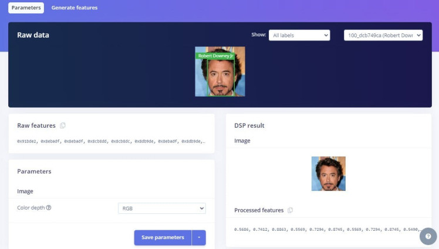This screenshot has width=439, height=249.
Task: Click the Save parameters button
Action: tap(163, 237)
